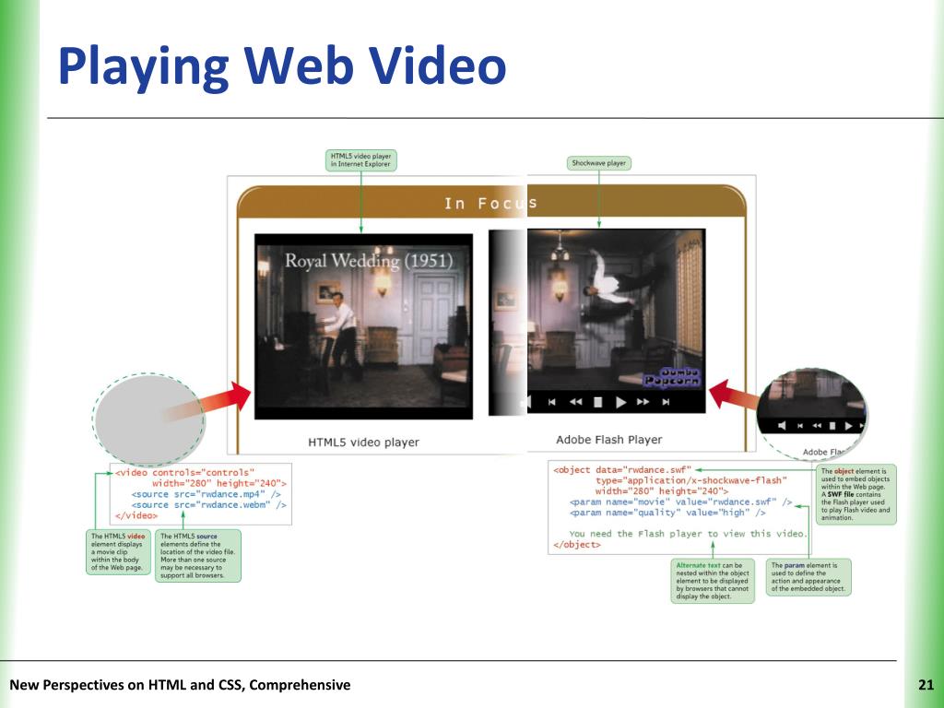
Task: Click 'New Perspectives on HTML and CSS' footer
Action: tap(180, 685)
